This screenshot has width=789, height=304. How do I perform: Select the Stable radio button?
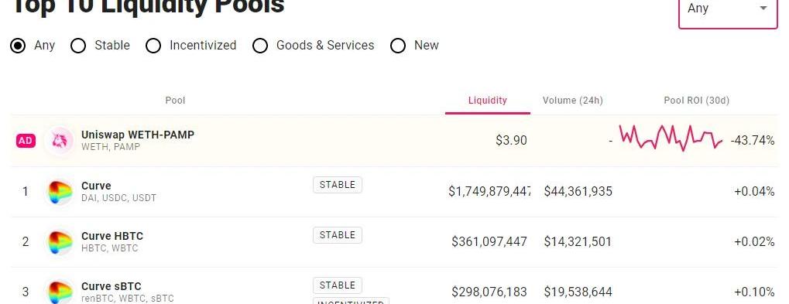pos(78,46)
